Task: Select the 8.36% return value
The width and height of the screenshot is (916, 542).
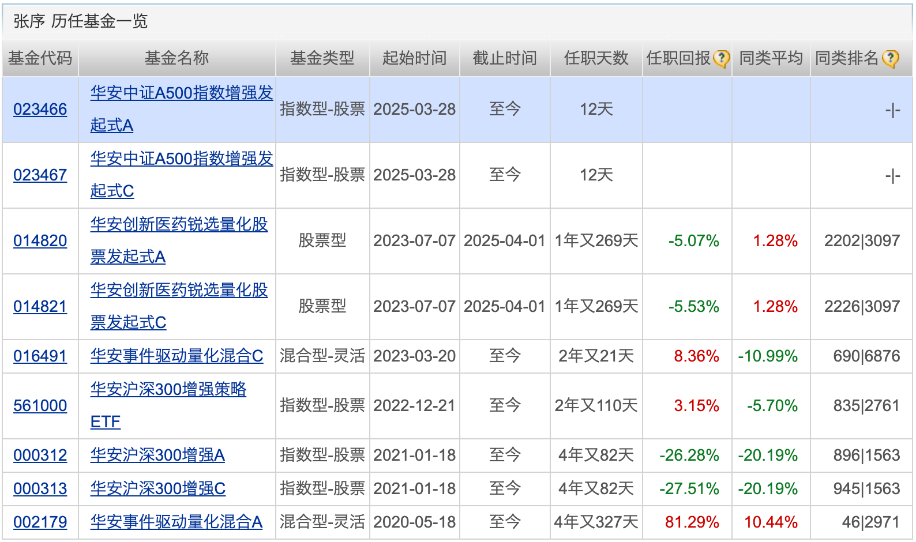Action: (x=696, y=356)
